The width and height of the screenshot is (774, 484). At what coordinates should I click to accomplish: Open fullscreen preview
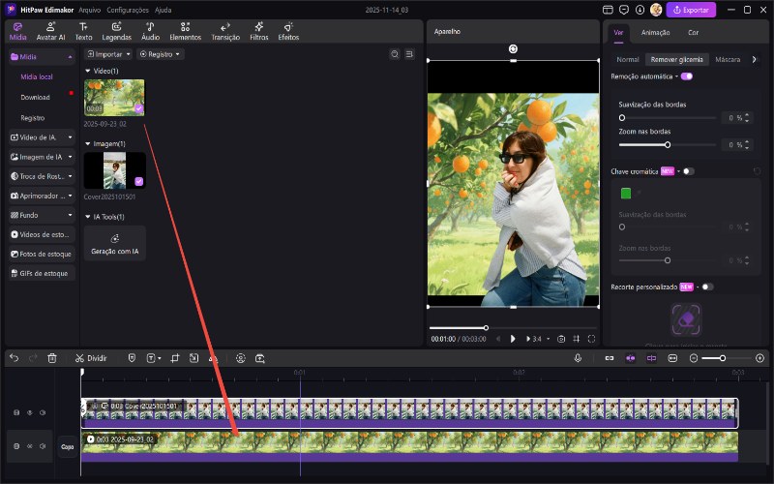tap(591, 339)
